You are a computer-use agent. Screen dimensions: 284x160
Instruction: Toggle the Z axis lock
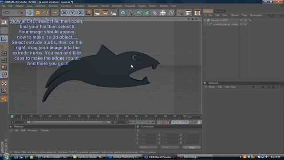(80, 13)
